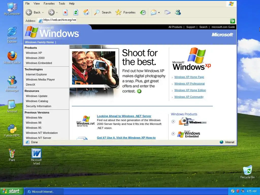Follow the Windows XP Professional link
Screen dimensions: 260x195
pyautogui.click(x=189, y=84)
